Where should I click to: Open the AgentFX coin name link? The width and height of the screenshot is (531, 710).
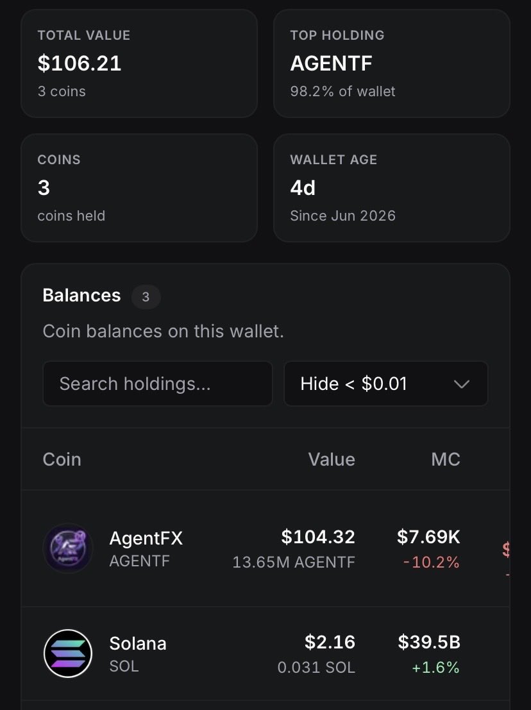point(146,538)
